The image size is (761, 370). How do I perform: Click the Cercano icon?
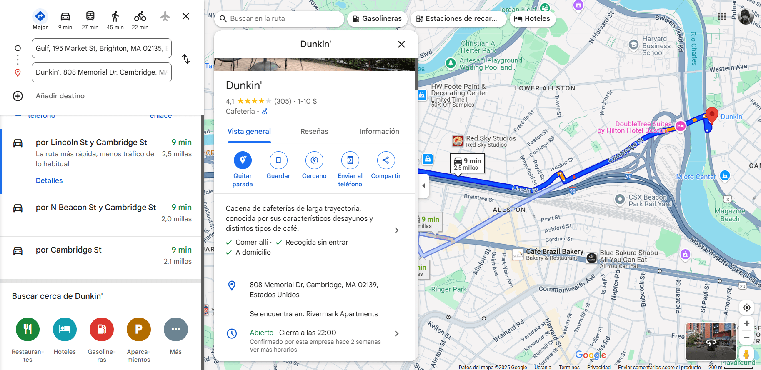314,160
